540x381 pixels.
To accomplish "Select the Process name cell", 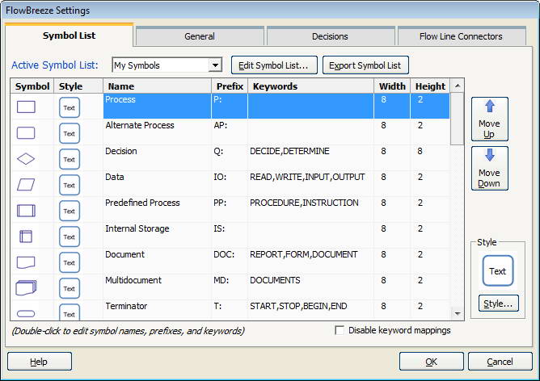I will (157, 106).
